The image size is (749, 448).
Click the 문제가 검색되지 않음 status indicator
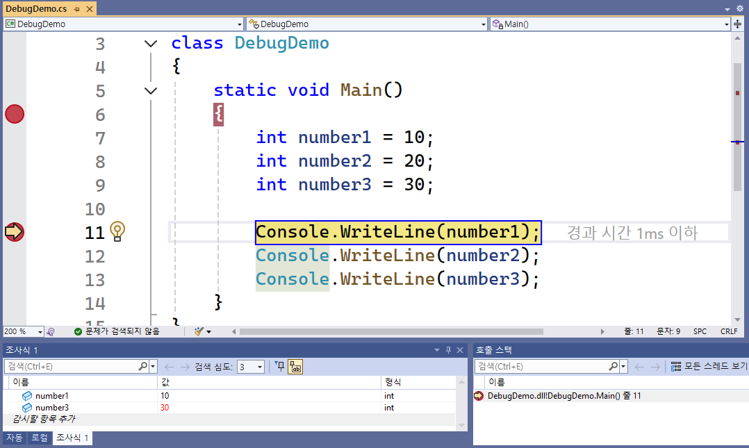coord(117,332)
